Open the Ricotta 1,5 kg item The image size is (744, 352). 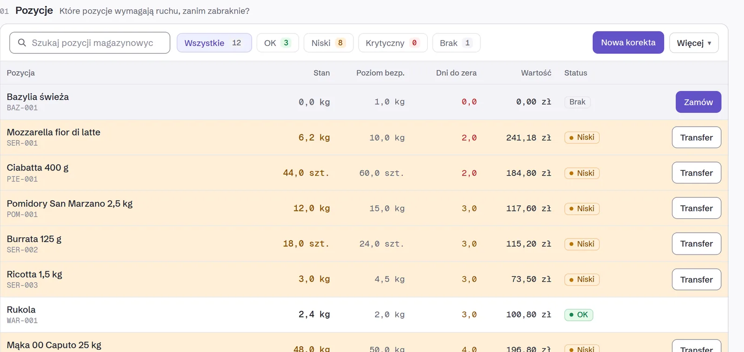(x=34, y=274)
